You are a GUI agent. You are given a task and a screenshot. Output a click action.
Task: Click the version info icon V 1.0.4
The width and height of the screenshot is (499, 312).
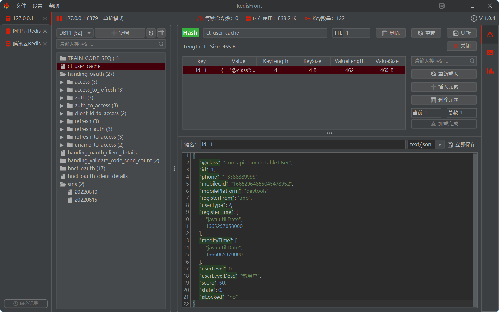point(473,19)
